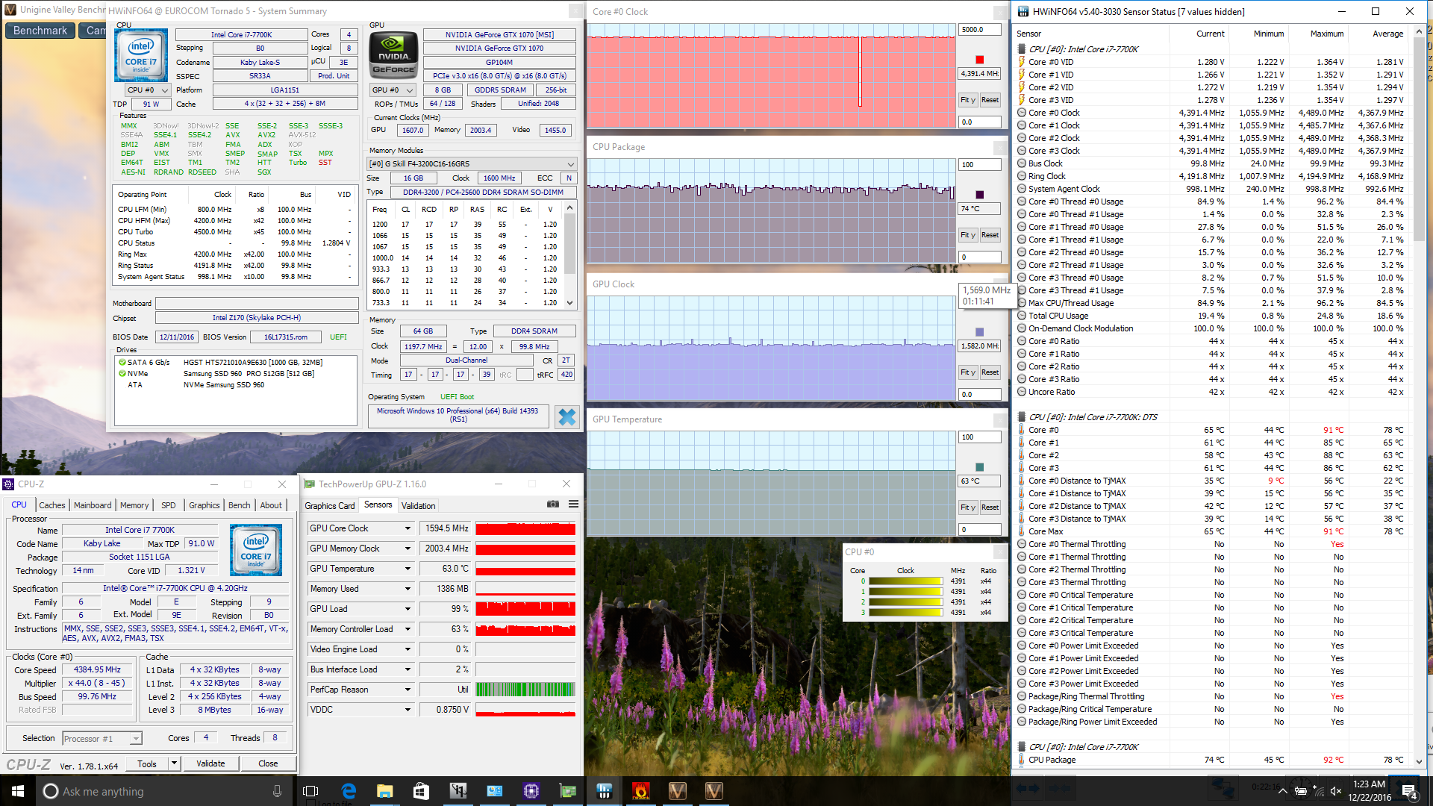Screen dimensions: 1433x806
Task: Take a GPU-Z screenshot with the camera icon
Action: (552, 504)
